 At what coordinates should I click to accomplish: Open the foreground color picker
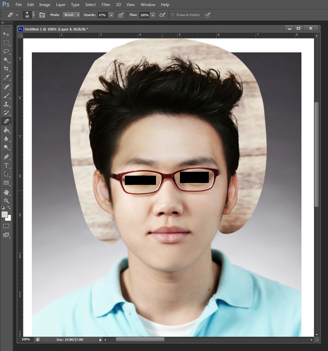[4, 214]
